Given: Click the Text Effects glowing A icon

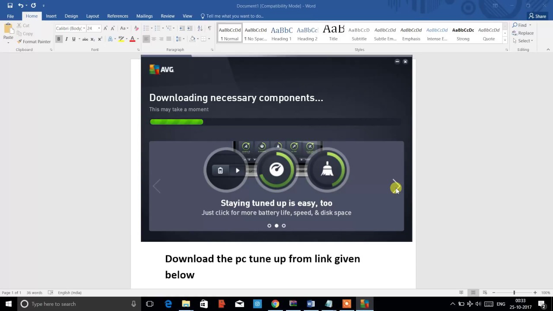Looking at the screenshot, I should [x=110, y=39].
